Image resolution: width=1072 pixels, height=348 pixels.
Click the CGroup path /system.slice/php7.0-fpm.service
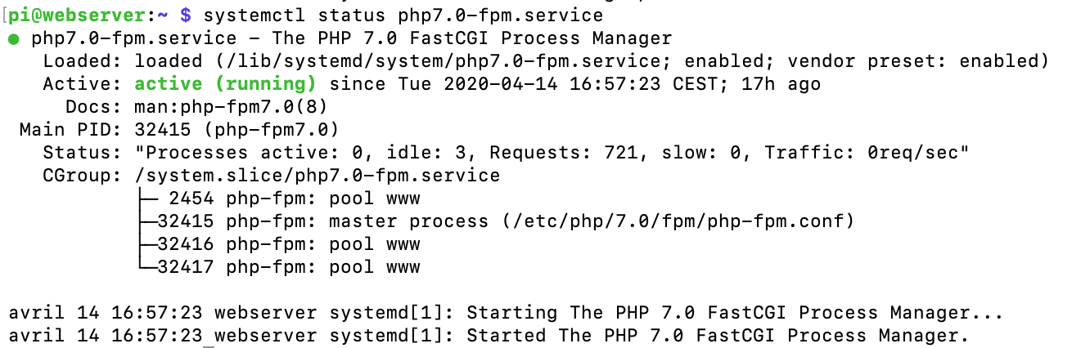(x=317, y=176)
